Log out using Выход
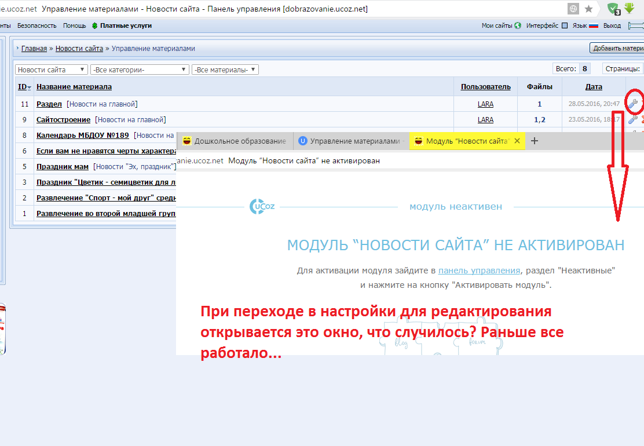 612,25
